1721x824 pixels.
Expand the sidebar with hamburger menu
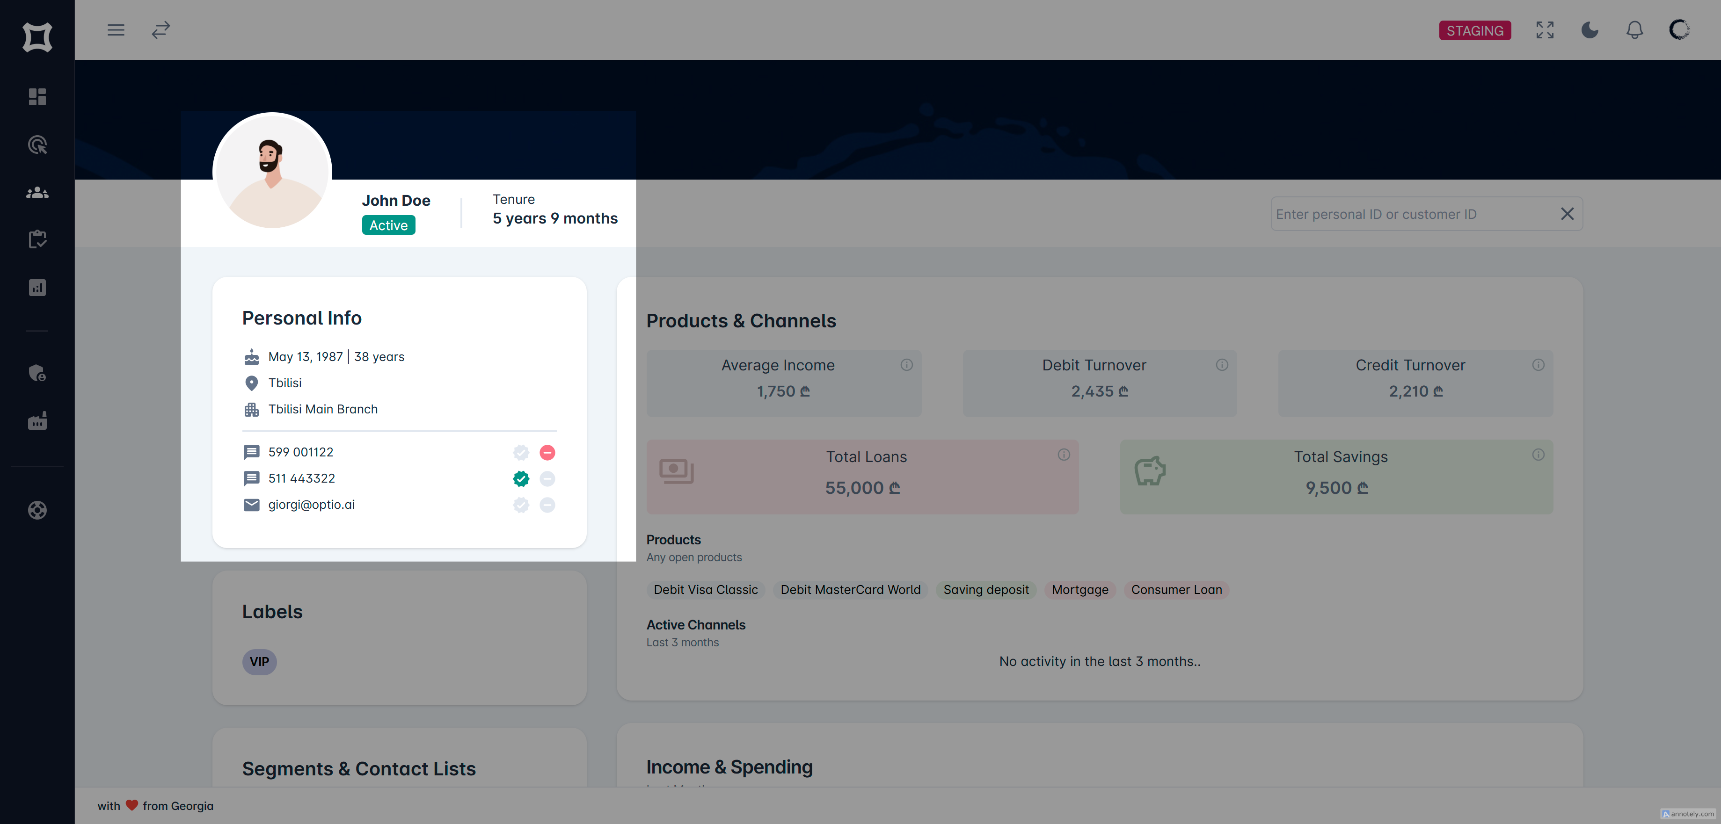[116, 30]
